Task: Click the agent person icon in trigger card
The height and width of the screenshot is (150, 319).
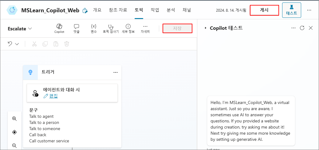Action: [x=35, y=93]
